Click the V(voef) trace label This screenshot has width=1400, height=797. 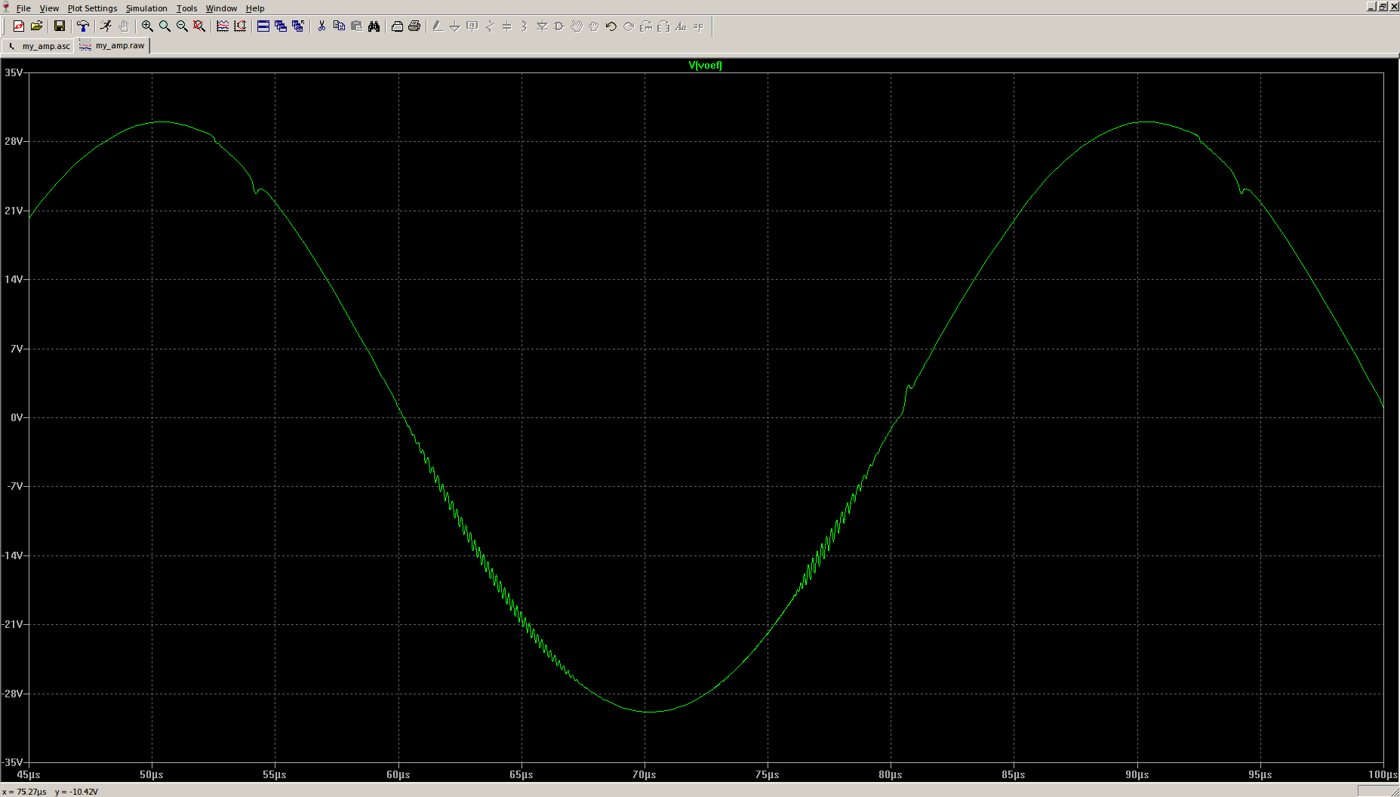click(x=705, y=65)
